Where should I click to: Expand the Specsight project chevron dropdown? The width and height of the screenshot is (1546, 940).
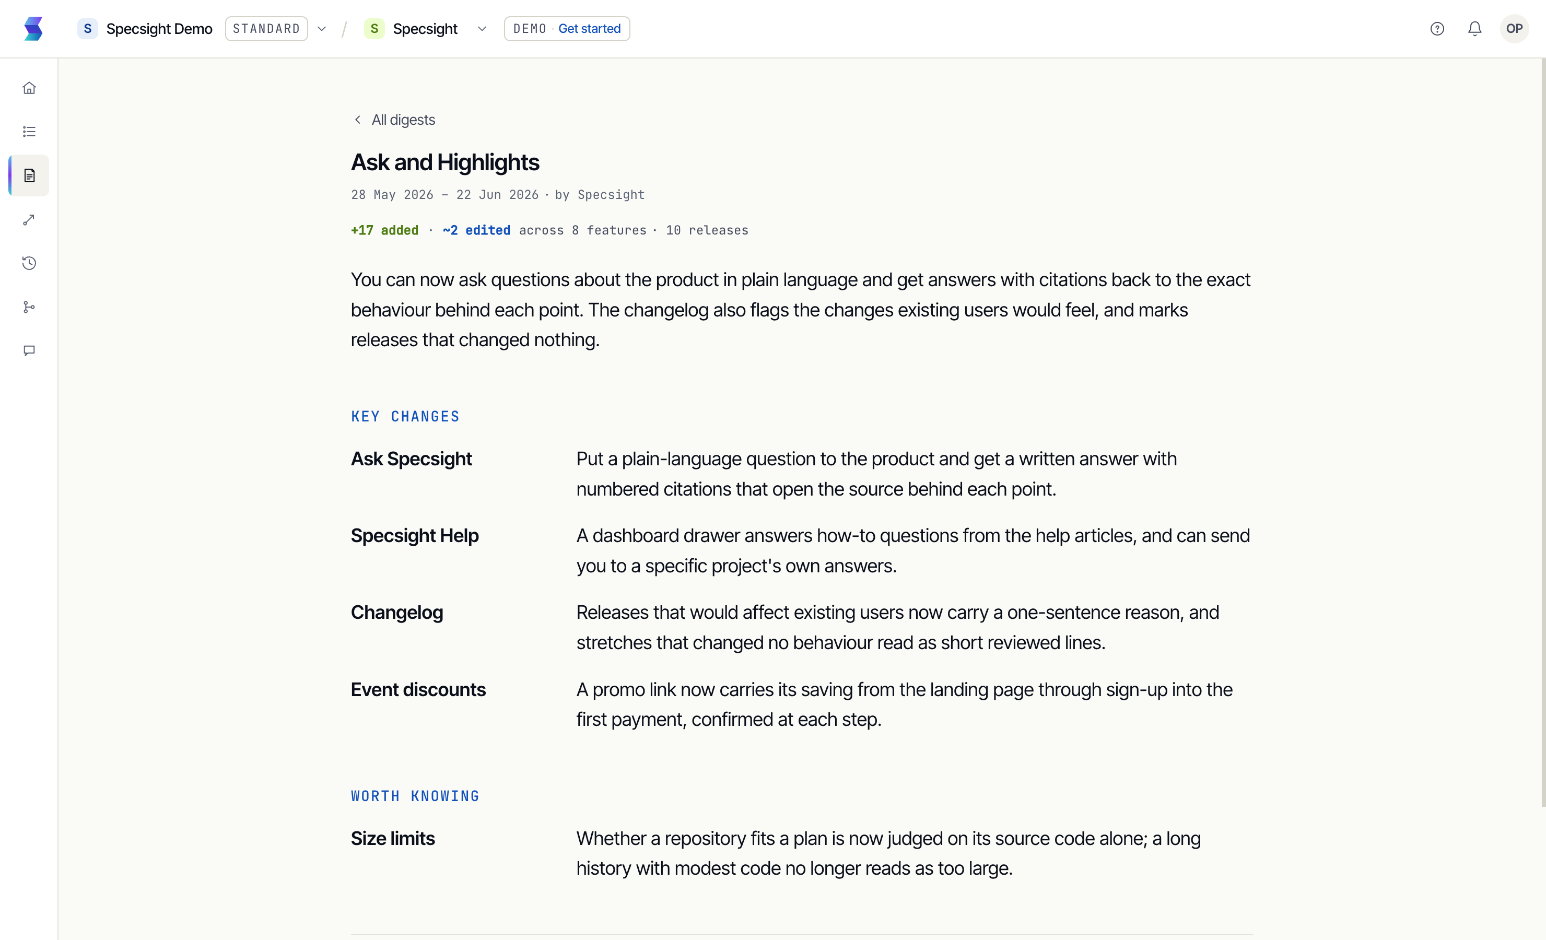click(482, 29)
